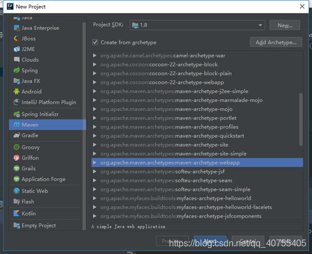
Task: Expand cocoon-22-archetype-block-plain node
Action: pyautogui.click(x=95, y=73)
